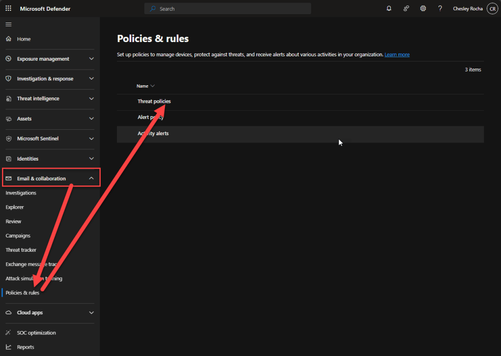Open the settings gear icon
The height and width of the screenshot is (356, 501).
(423, 9)
